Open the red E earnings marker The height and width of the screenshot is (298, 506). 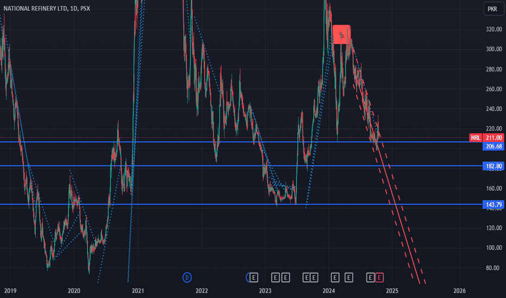click(x=379, y=277)
